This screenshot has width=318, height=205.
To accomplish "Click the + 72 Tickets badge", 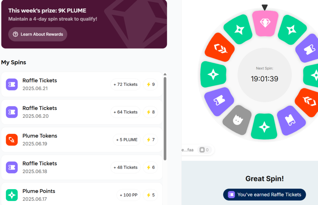I will click(125, 84).
